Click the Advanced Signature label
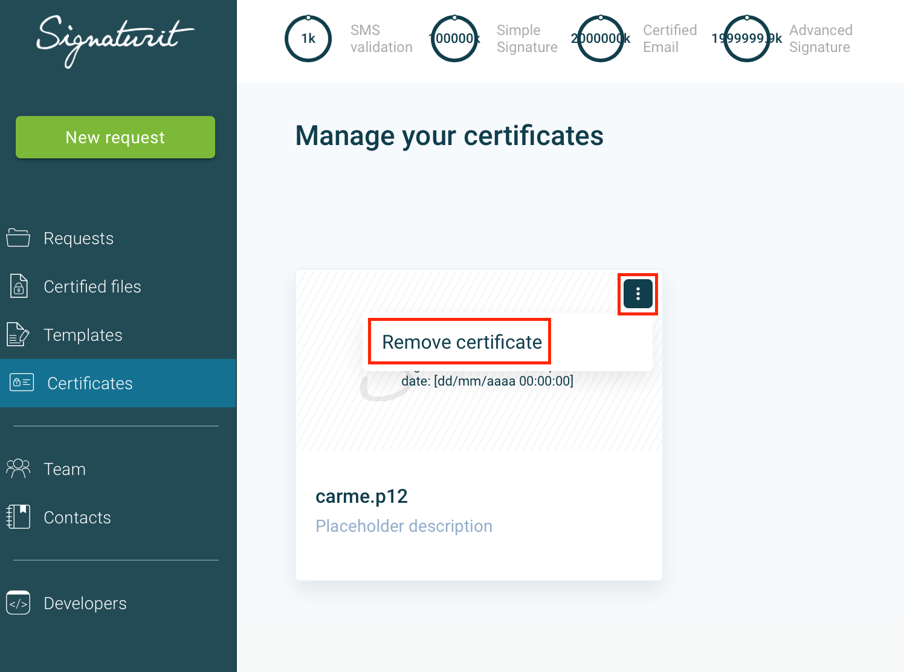 pos(820,39)
